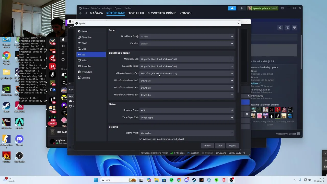Viewport: 327px width, 184px height.
Task: Open Steam Arkadaşlar menu
Action: point(107,8)
